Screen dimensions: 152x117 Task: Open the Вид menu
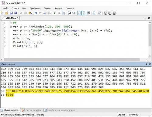tap(24, 8)
